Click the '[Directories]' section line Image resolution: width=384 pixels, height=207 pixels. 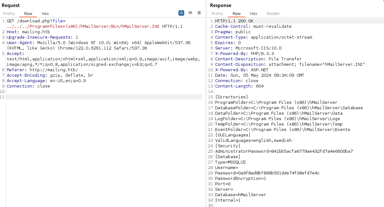pyautogui.click(x=232, y=97)
